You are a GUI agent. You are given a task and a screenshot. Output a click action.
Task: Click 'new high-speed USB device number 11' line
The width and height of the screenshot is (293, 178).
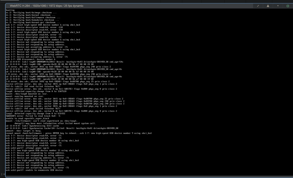click(x=42, y=151)
